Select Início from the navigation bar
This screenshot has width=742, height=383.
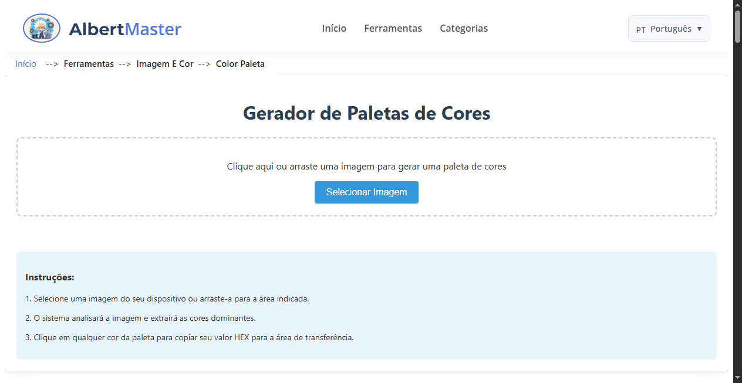point(333,28)
